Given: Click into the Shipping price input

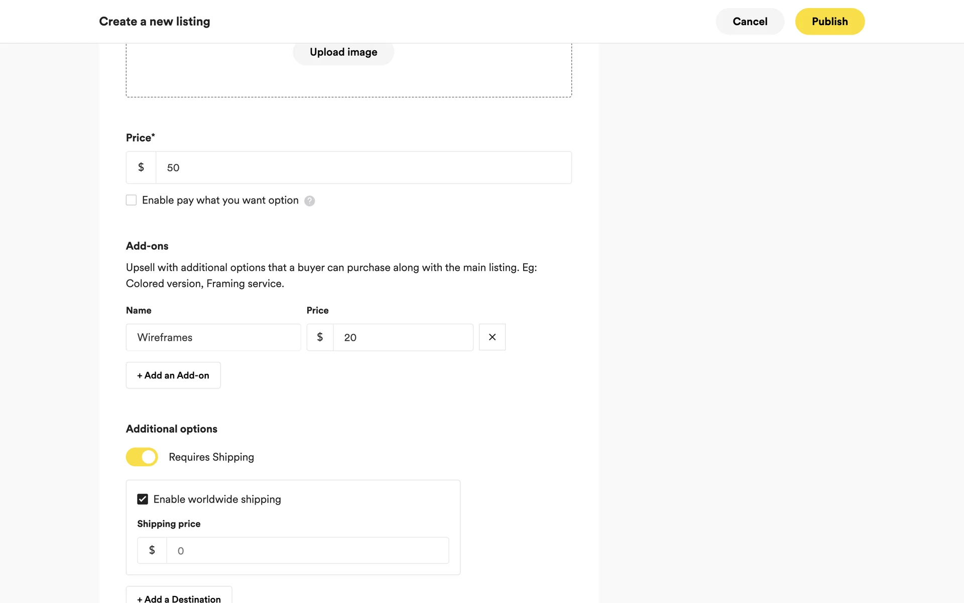Looking at the screenshot, I should (307, 550).
